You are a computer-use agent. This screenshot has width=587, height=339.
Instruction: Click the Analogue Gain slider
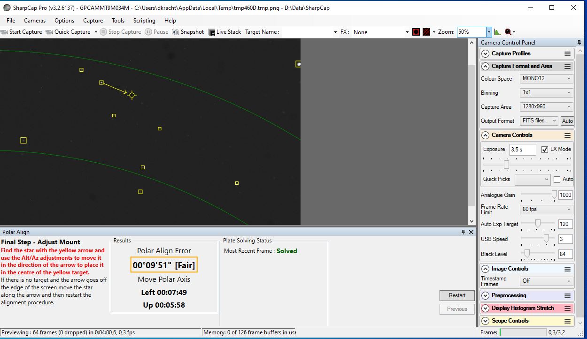coord(539,195)
